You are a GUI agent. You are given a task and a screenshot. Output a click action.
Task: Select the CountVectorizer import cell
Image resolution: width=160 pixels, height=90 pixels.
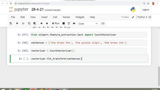point(88,35)
